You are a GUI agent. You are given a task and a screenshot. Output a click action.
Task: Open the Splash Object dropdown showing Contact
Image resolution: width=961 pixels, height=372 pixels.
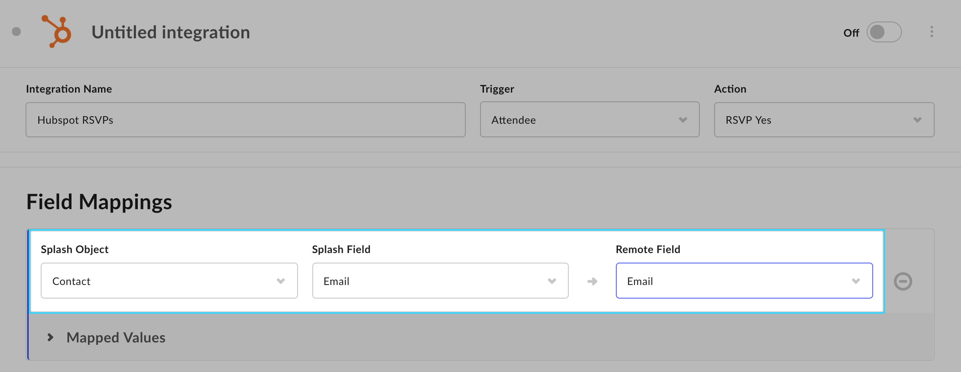[169, 281]
